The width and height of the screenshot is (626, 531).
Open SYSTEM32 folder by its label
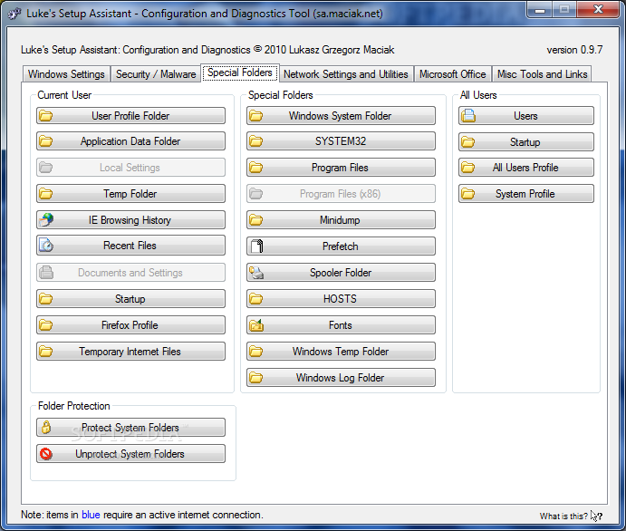(341, 141)
